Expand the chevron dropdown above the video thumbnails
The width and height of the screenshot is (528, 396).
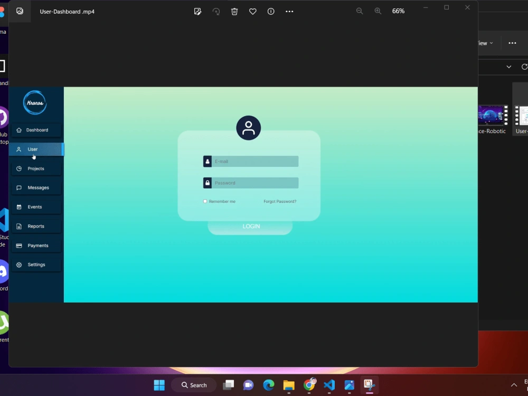pyautogui.click(x=508, y=67)
